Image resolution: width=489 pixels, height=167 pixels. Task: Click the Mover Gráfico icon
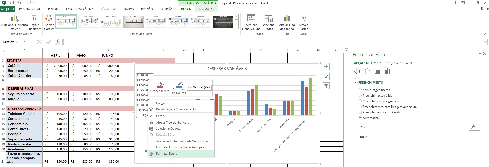click(303, 19)
